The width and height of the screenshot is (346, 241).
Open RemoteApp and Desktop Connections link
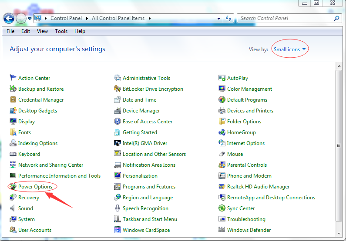pyautogui.click(x=271, y=198)
